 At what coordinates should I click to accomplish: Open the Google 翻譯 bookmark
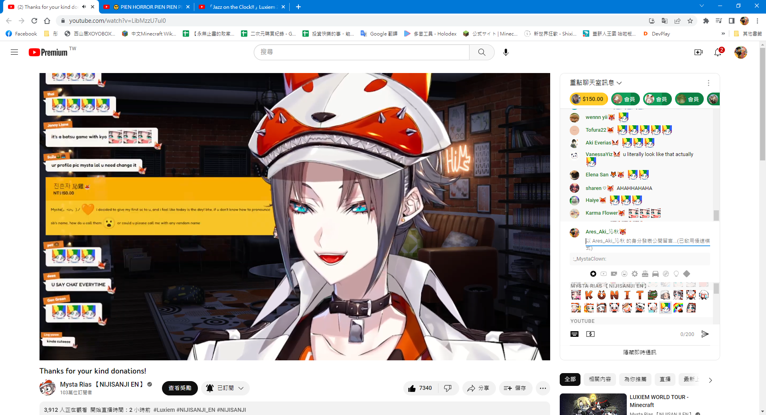point(379,34)
